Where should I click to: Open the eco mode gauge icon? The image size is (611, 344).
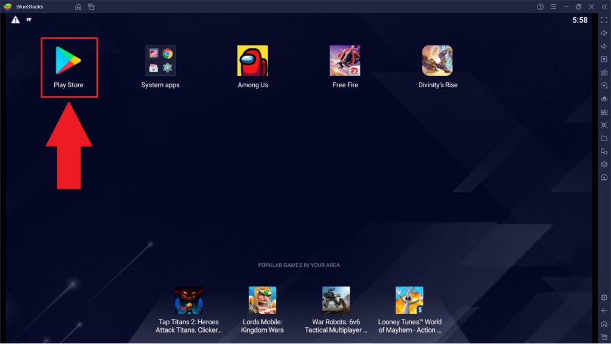pyautogui.click(x=604, y=177)
